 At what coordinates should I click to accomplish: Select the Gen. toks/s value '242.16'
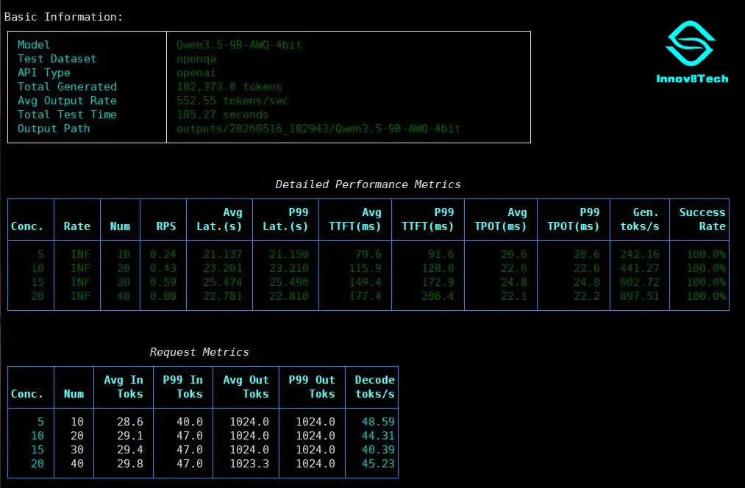point(640,254)
